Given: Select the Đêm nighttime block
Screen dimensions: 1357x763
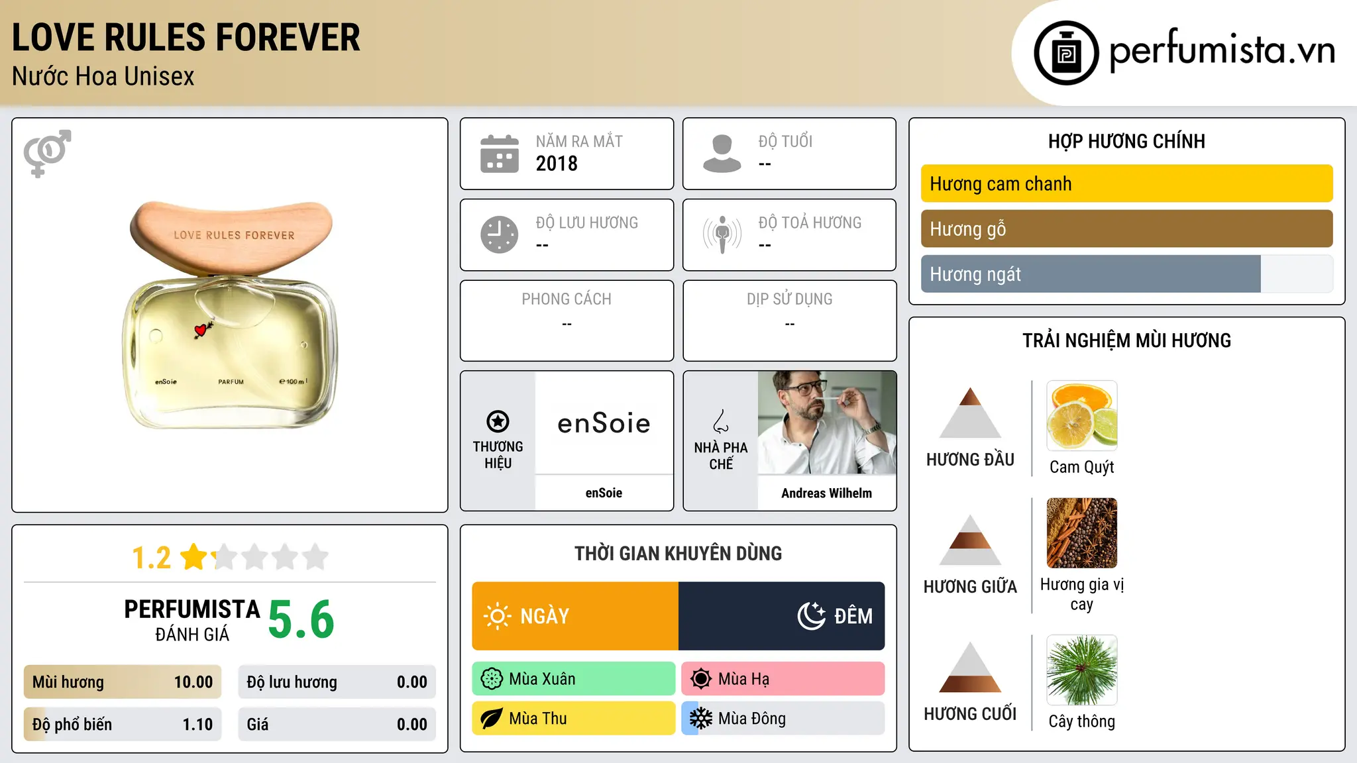Looking at the screenshot, I should [x=782, y=616].
